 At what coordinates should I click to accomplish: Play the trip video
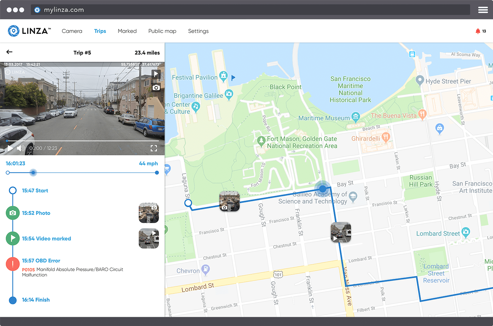click(10, 148)
